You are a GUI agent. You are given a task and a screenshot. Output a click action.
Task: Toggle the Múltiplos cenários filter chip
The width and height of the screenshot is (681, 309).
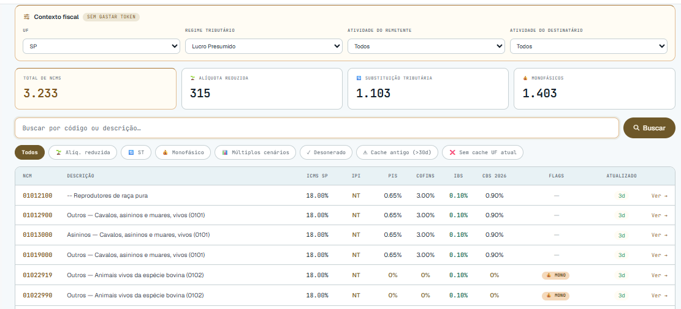(255, 152)
